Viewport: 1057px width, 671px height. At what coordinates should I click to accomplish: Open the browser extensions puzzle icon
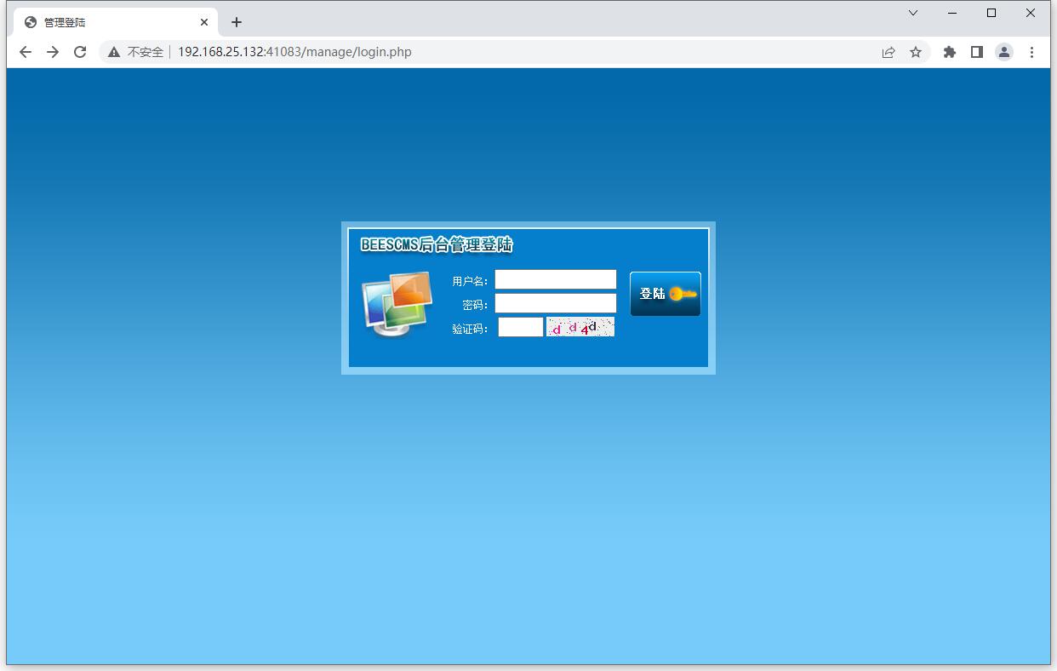tap(950, 52)
